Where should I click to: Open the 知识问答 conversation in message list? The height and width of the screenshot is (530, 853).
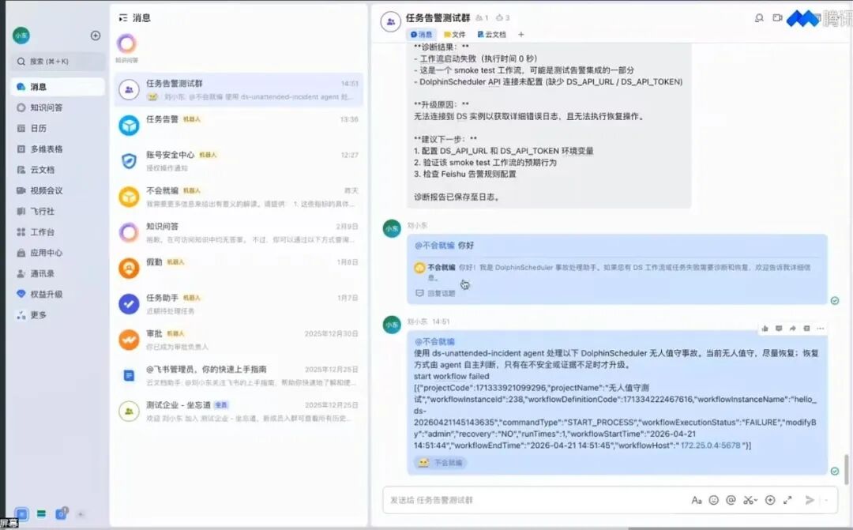click(x=239, y=232)
